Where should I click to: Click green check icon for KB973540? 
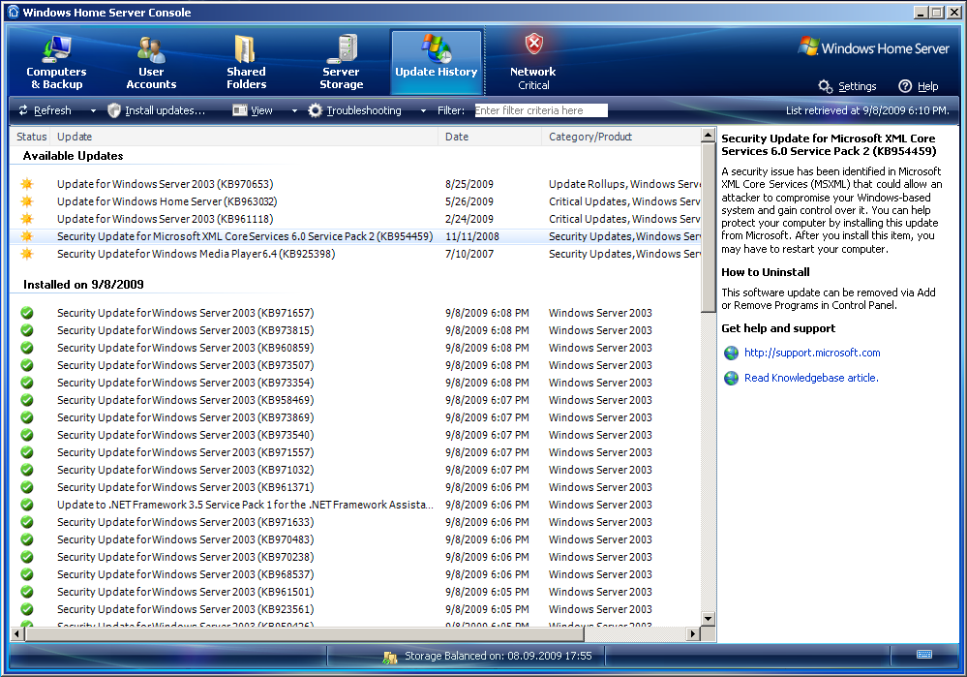[26, 435]
